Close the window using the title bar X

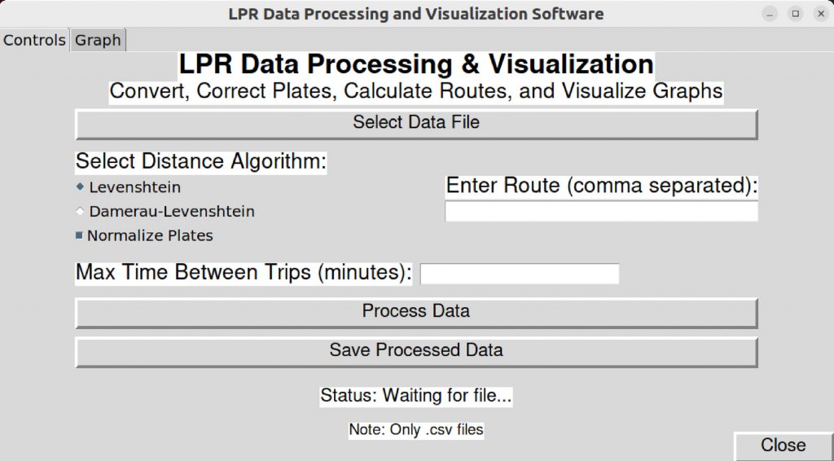(821, 14)
